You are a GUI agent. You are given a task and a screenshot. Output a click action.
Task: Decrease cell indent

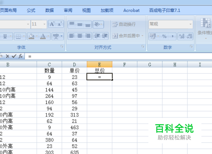(x=97, y=36)
